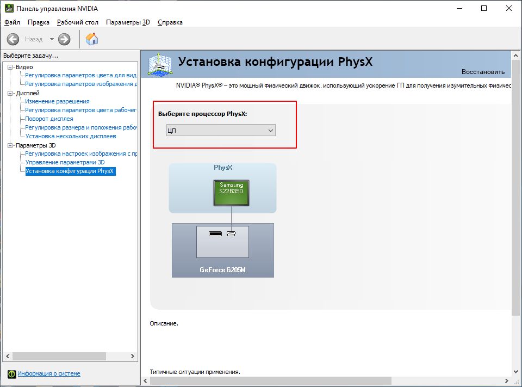Image resolution: width=522 pixels, height=387 pixels.
Task: Click the VGA port icon
Action: coord(231,234)
